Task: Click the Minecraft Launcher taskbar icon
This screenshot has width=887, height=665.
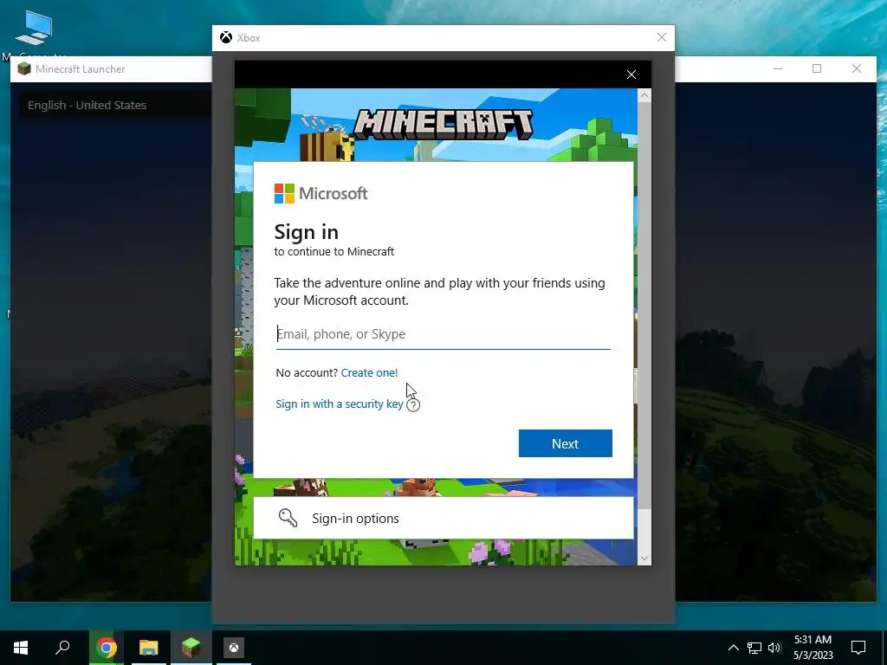Action: pos(191,648)
